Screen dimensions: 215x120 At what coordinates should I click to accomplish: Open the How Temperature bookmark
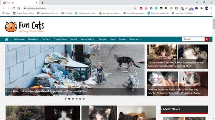click(x=134, y=13)
